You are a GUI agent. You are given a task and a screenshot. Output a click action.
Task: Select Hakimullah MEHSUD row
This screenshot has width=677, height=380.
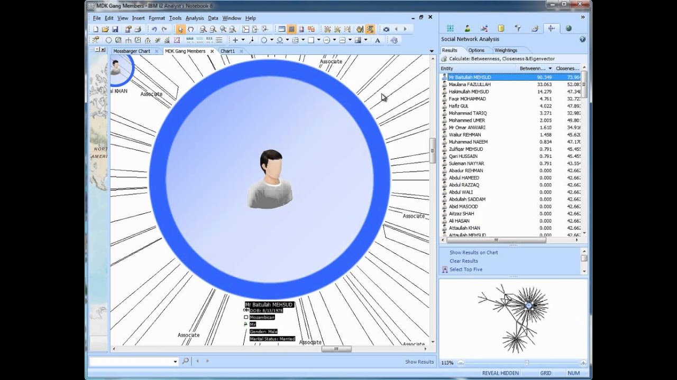512,92
